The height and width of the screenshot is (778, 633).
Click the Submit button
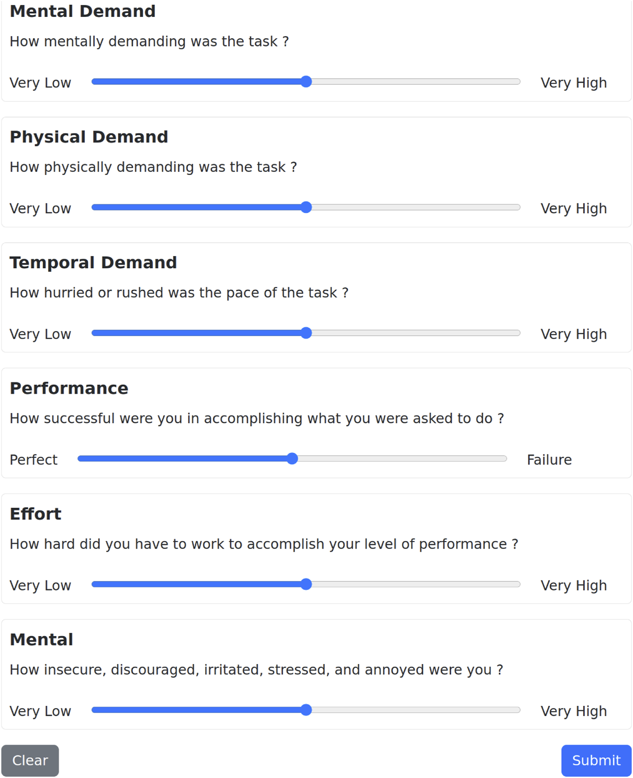[x=596, y=760]
